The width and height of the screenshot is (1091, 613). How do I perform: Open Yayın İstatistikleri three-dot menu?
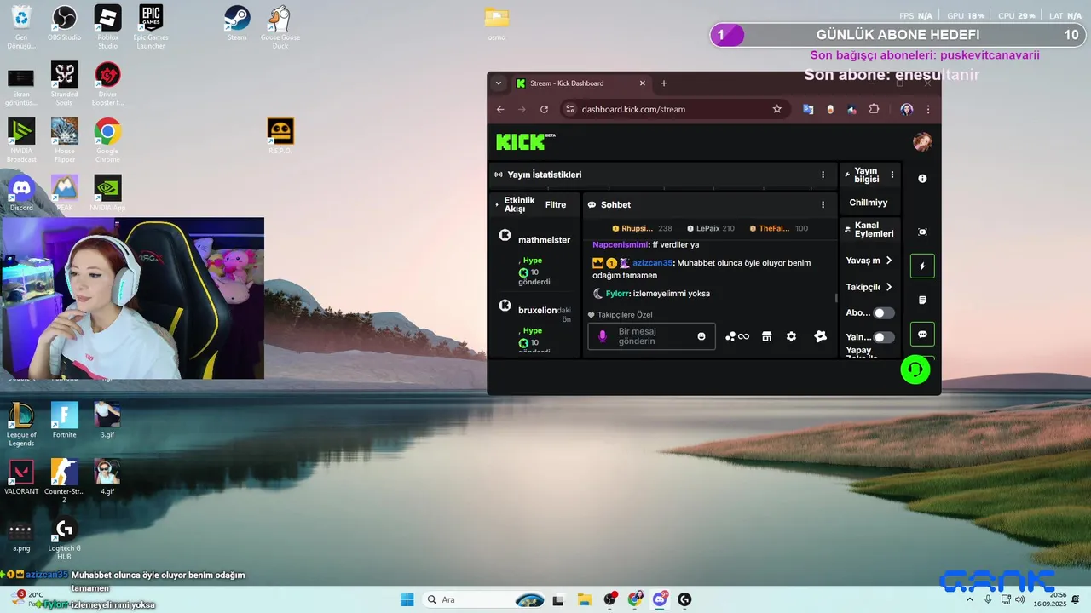point(823,175)
